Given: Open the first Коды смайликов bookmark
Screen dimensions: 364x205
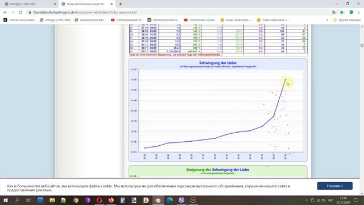Looking at the screenshot, I should [x=237, y=20].
